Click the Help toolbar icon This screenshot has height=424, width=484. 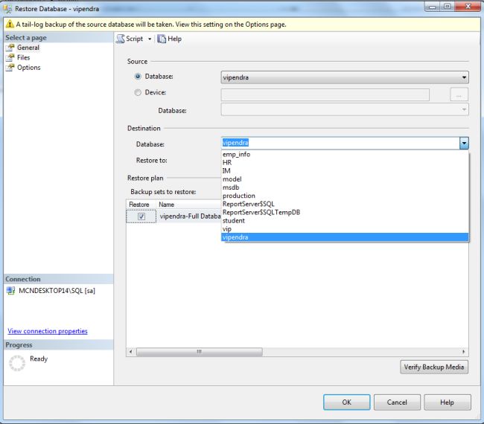coord(162,39)
